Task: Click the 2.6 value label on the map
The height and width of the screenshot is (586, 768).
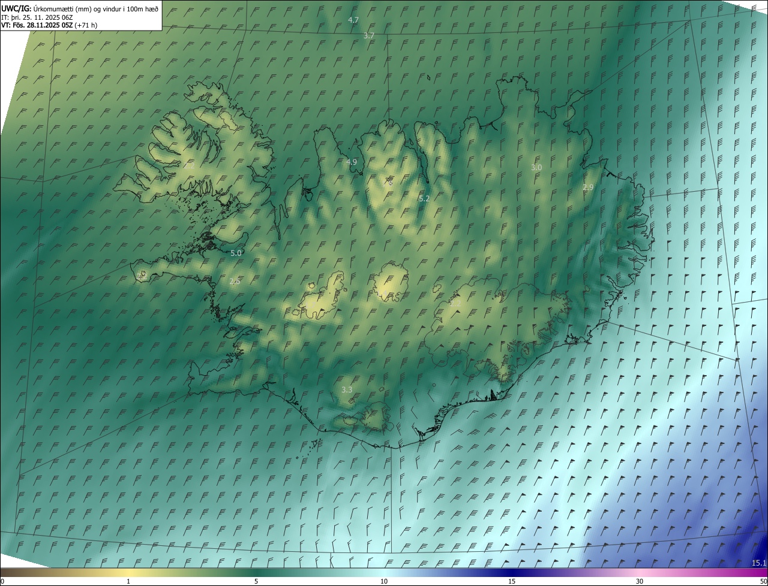Action: coord(235,282)
